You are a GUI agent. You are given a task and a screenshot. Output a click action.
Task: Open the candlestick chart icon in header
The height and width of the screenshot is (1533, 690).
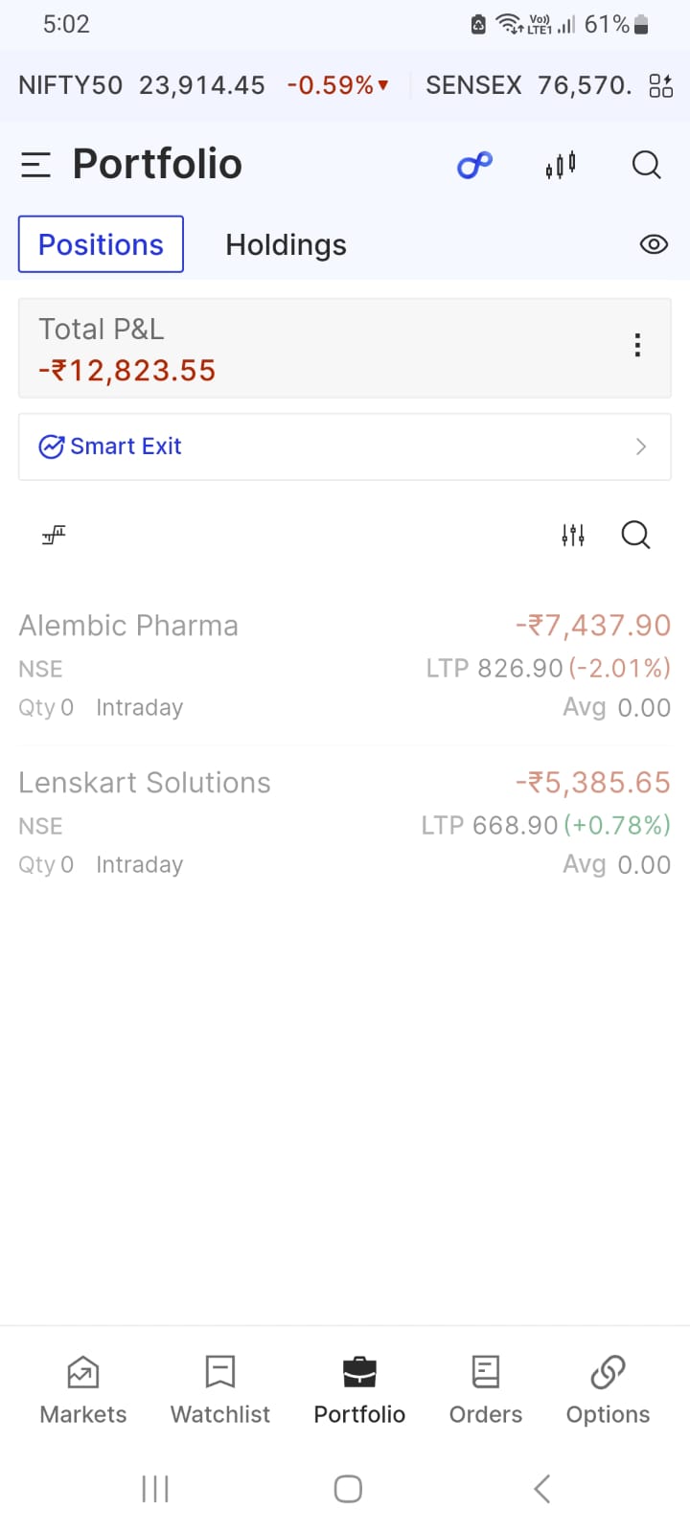pos(561,165)
